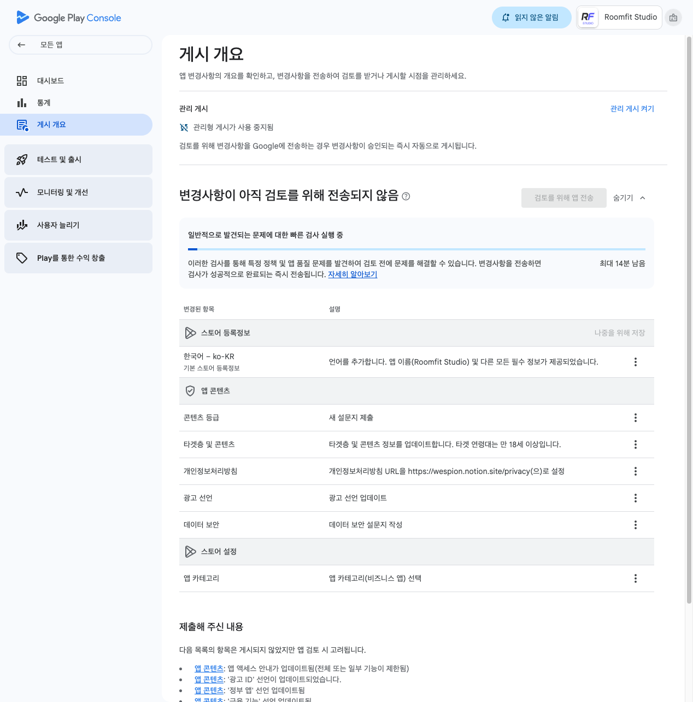Open the 자세히 알아보기 link
The height and width of the screenshot is (702, 693).
[353, 274]
